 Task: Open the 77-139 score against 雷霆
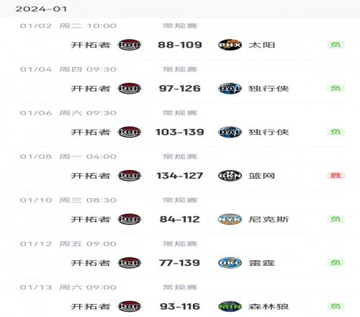coord(179,263)
